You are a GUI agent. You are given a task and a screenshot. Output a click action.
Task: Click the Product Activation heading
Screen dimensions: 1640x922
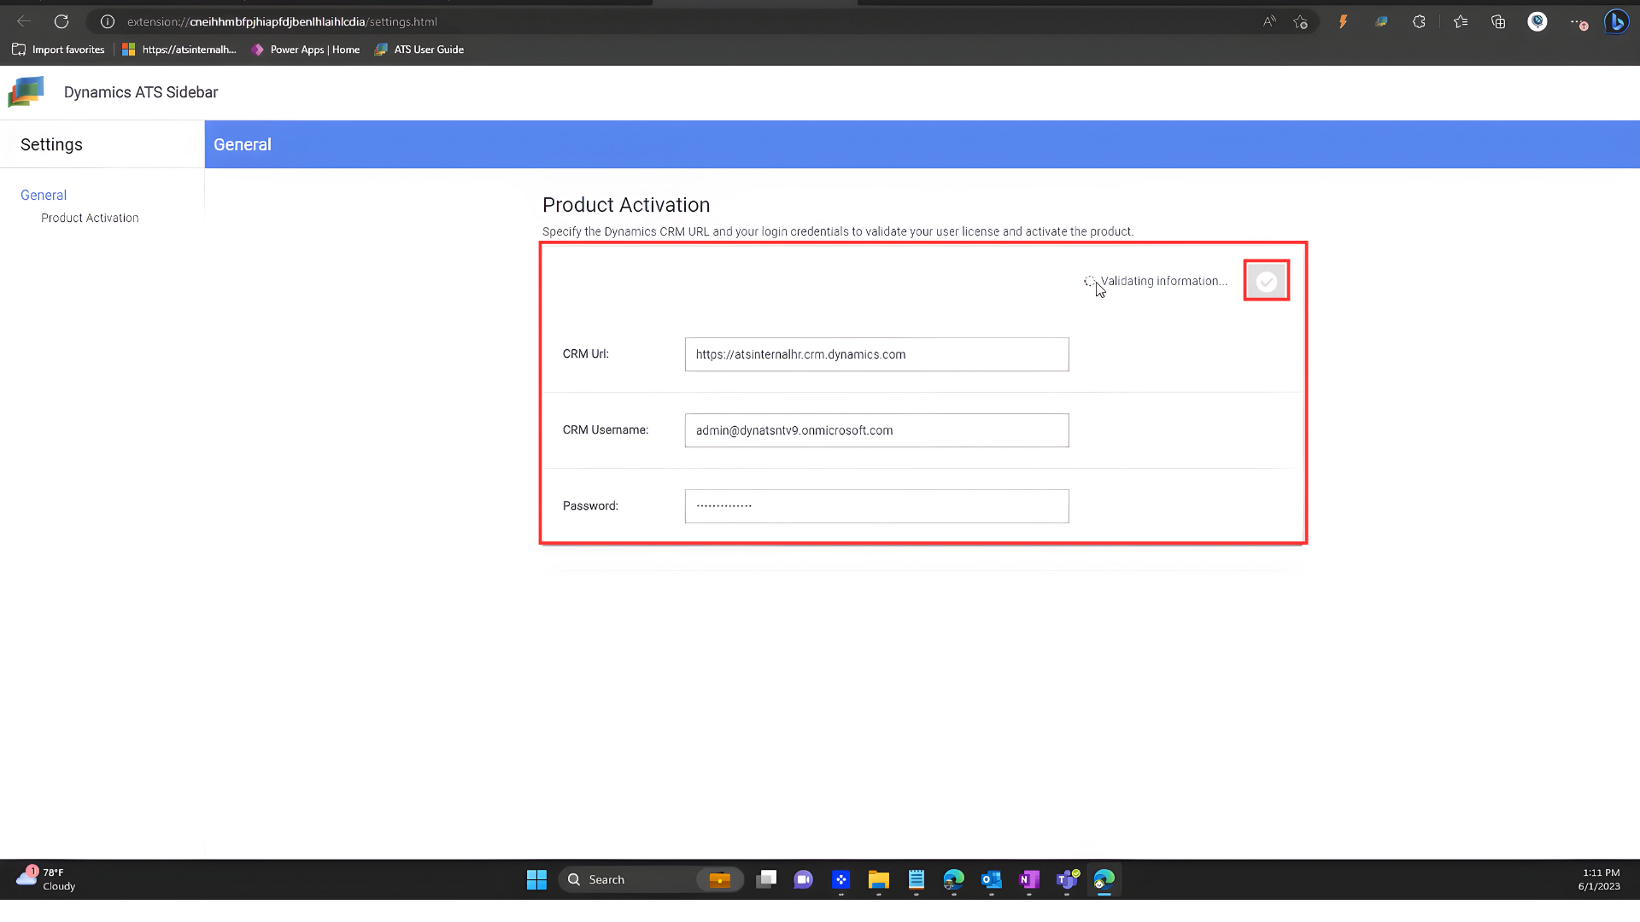tap(626, 205)
